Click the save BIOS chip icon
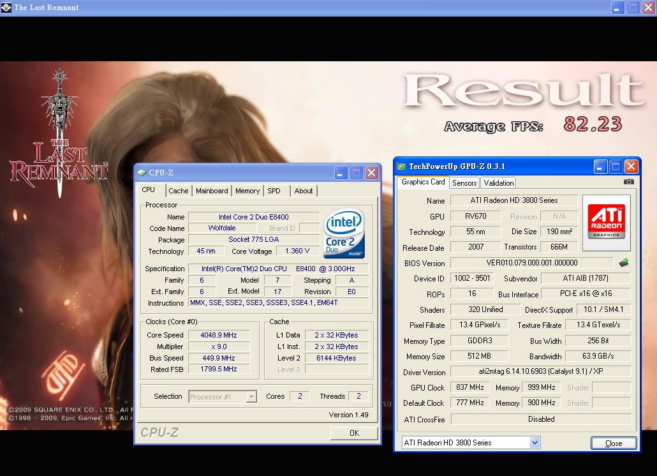This screenshot has width=657, height=476. (624, 263)
